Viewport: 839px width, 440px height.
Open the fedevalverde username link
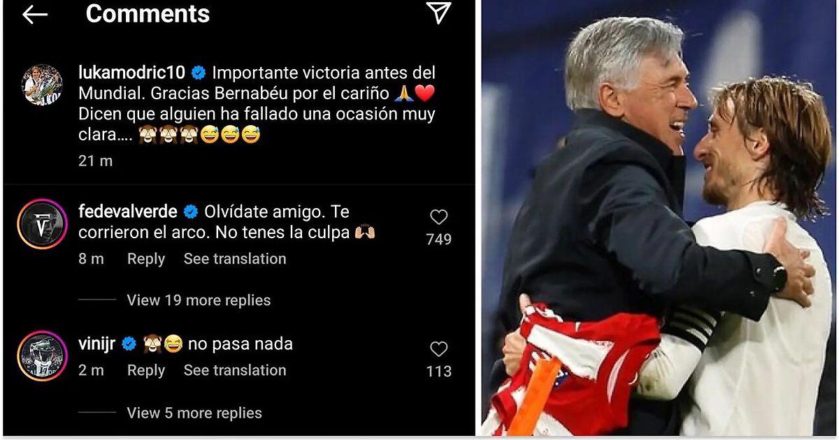[129, 212]
